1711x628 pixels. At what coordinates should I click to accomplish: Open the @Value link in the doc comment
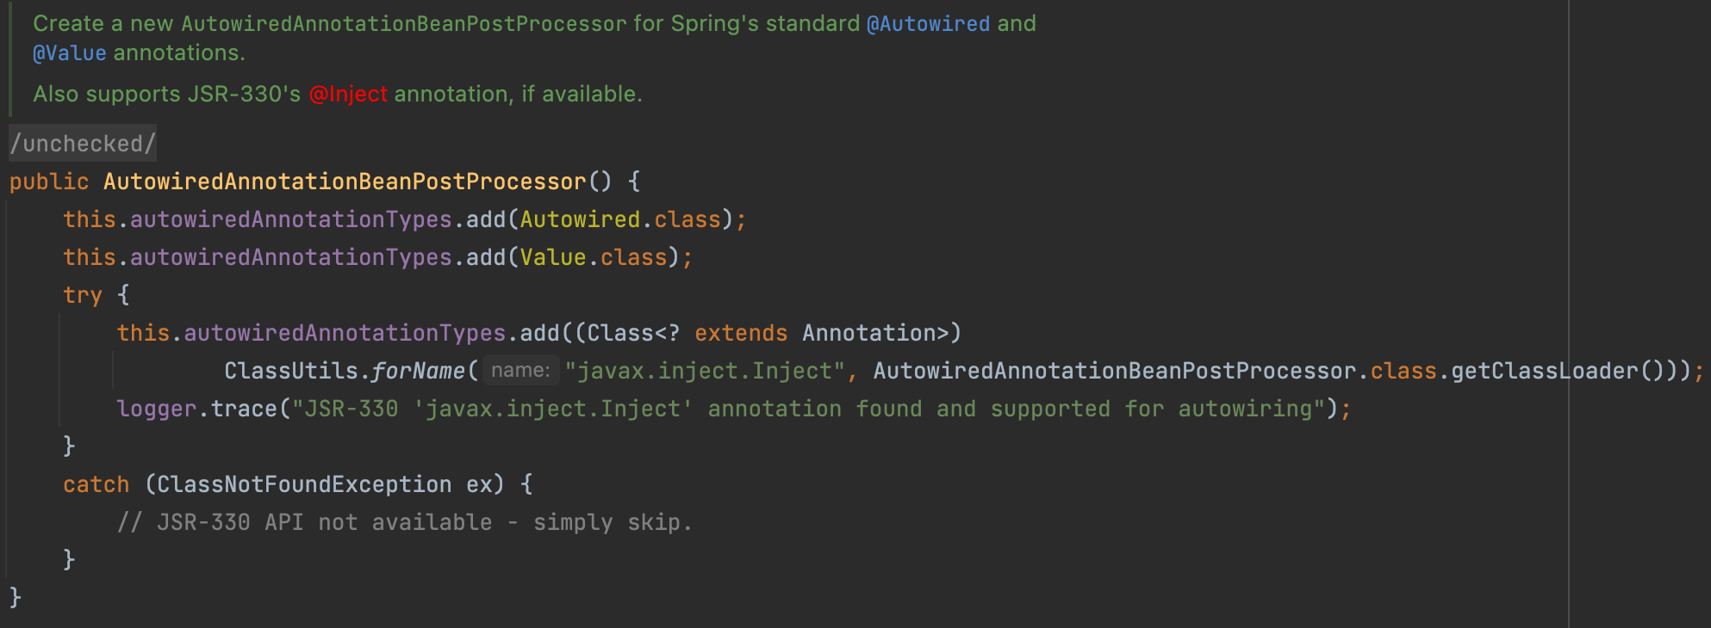point(70,53)
